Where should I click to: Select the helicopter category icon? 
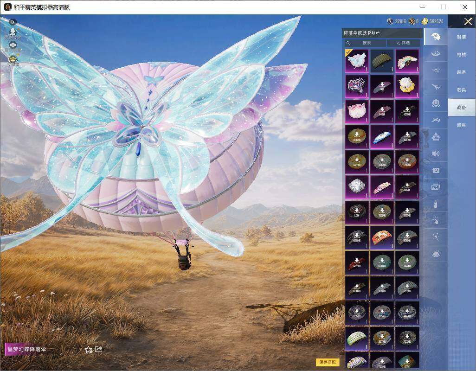(436, 70)
